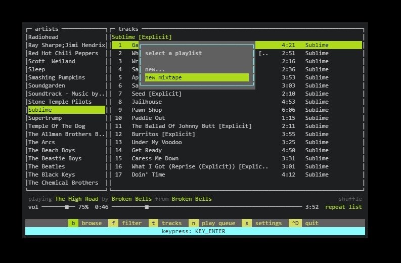This screenshot has height=263, width=401.
Task: Click the 4:21 duration of track 1
Action: tap(288, 45)
